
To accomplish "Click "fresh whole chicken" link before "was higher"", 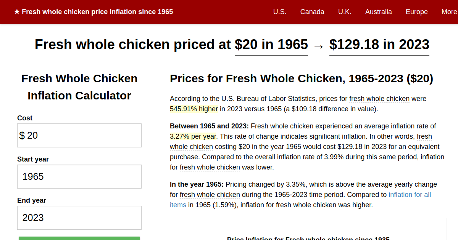I will click(x=306, y=205).
